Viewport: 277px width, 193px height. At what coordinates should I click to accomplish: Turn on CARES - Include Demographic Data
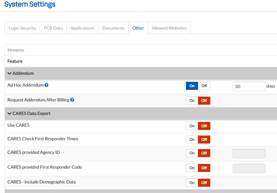pos(192,183)
